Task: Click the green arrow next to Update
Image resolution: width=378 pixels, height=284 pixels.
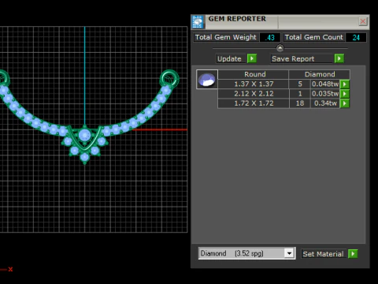Action: (x=252, y=58)
